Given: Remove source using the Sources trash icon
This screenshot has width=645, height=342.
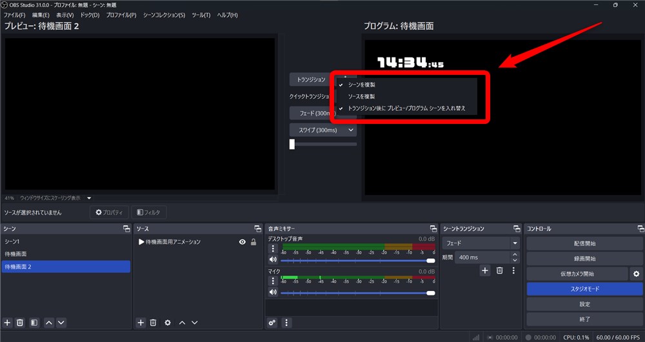Looking at the screenshot, I should 153,323.
